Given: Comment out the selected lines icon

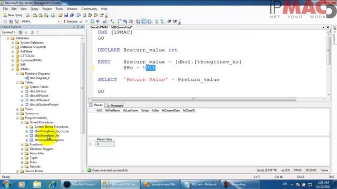Looking at the screenshot, I should 156,22.
